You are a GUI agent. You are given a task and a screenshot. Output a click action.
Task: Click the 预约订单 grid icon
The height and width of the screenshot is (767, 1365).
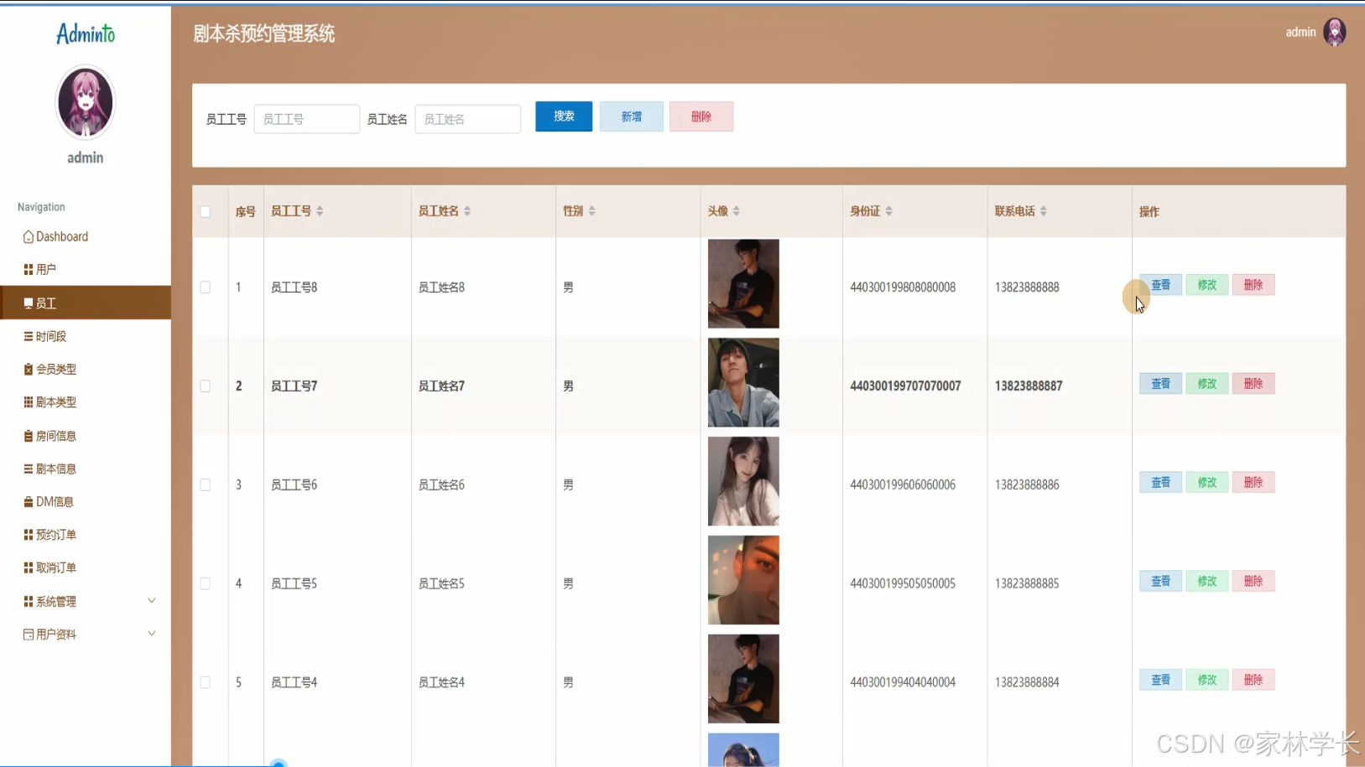pyautogui.click(x=29, y=535)
